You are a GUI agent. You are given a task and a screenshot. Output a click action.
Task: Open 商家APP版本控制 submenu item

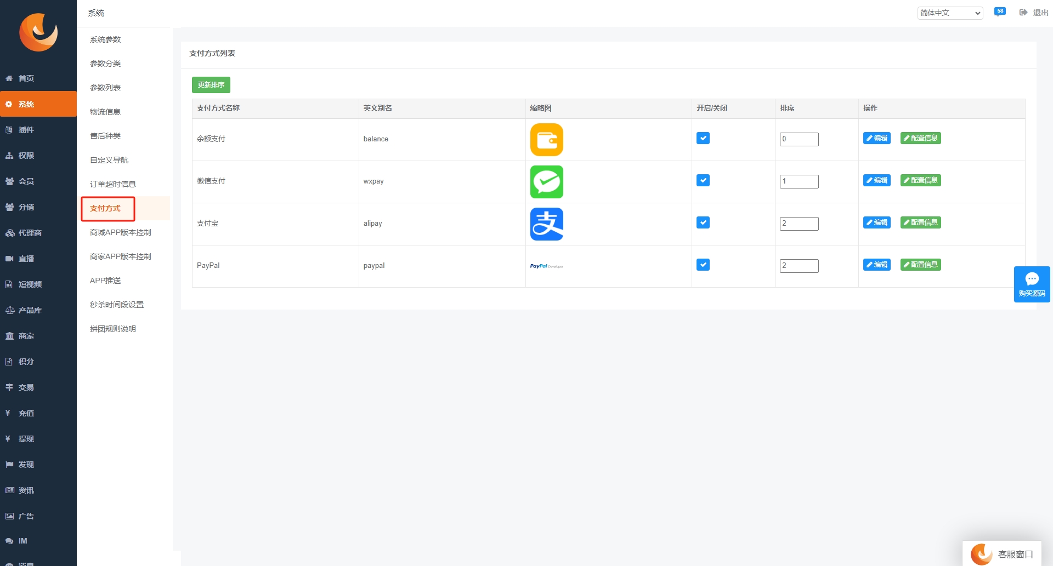point(121,256)
